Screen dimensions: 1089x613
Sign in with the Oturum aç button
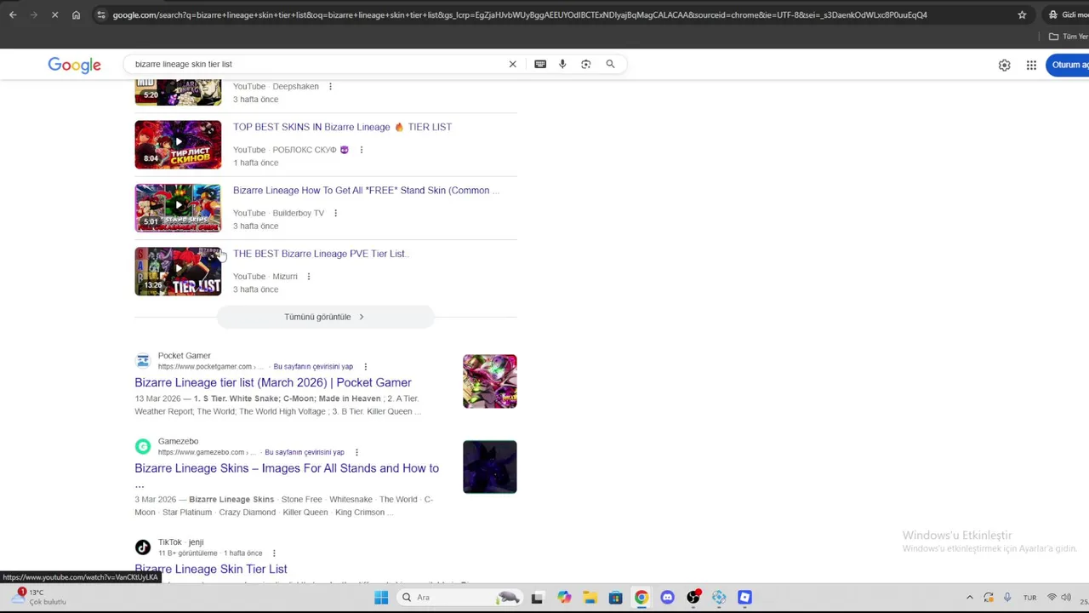(x=1069, y=65)
